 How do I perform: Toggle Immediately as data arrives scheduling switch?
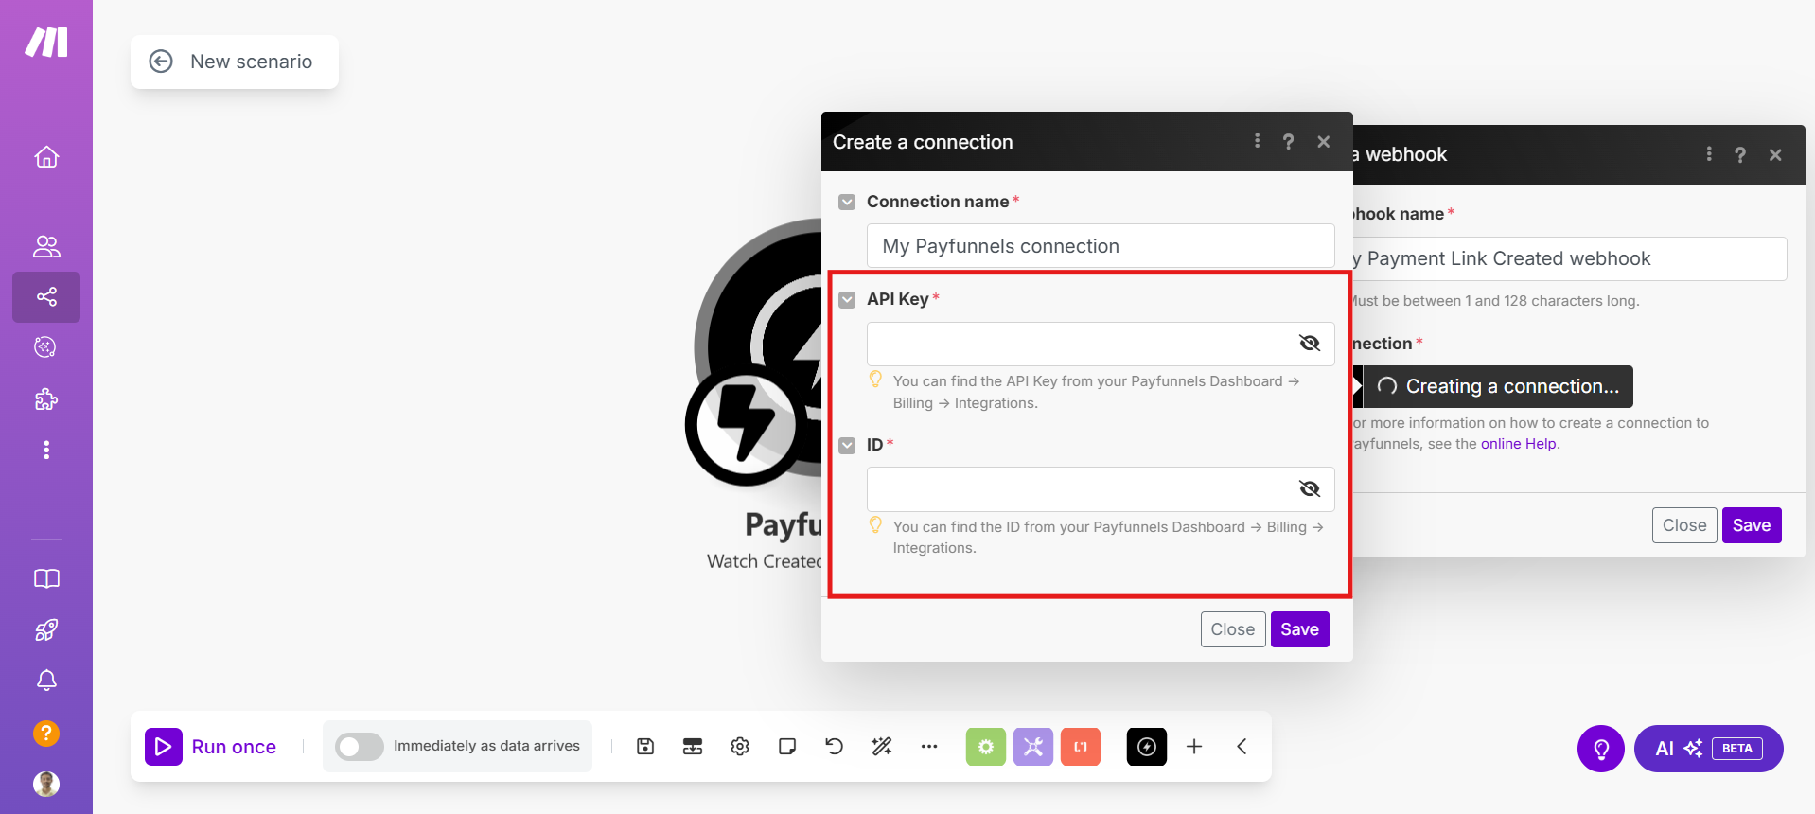pos(360,747)
